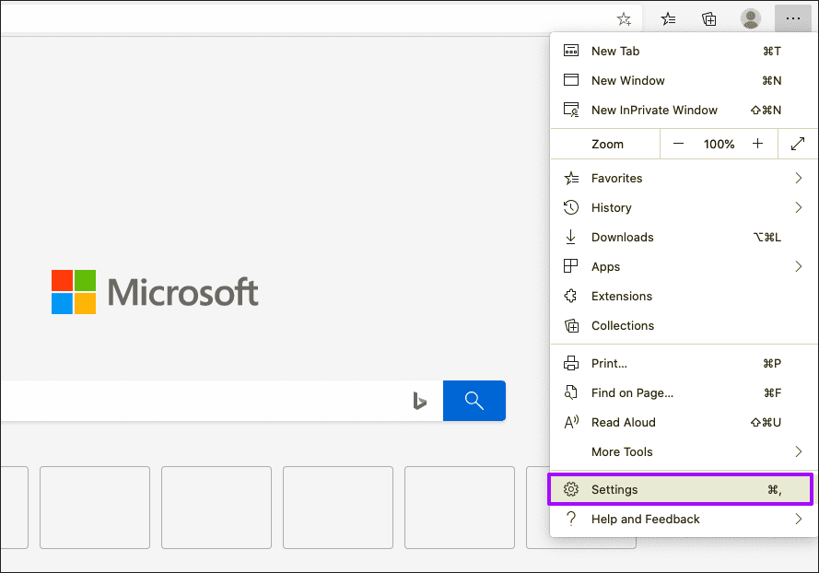
Task: Click the Collections icon in menu
Action: (571, 325)
